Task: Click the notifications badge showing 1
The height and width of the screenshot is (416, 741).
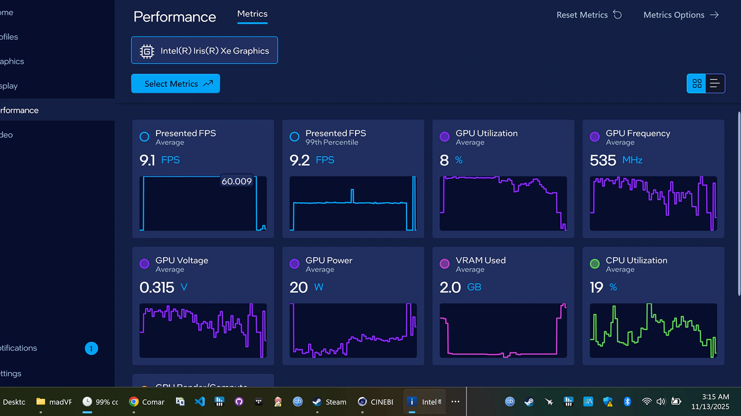Action: tap(91, 348)
